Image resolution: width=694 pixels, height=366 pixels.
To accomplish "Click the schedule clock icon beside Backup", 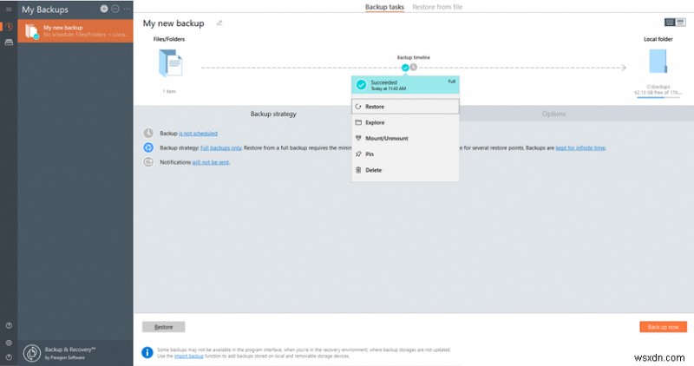I will click(x=148, y=133).
